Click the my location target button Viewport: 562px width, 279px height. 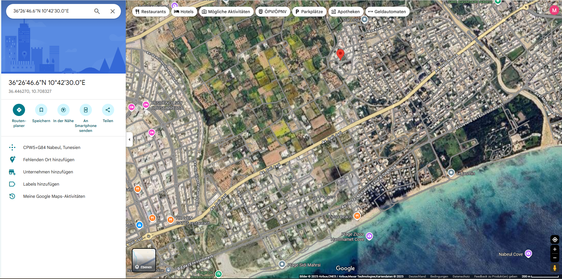click(555, 240)
